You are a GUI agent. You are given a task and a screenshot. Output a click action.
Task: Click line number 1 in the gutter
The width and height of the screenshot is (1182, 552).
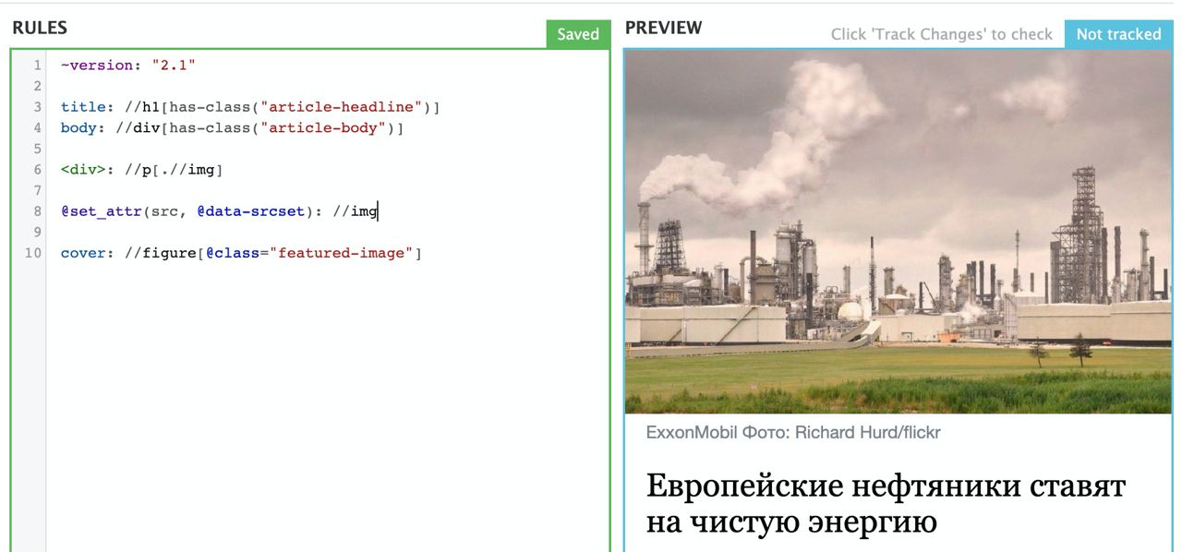point(37,66)
